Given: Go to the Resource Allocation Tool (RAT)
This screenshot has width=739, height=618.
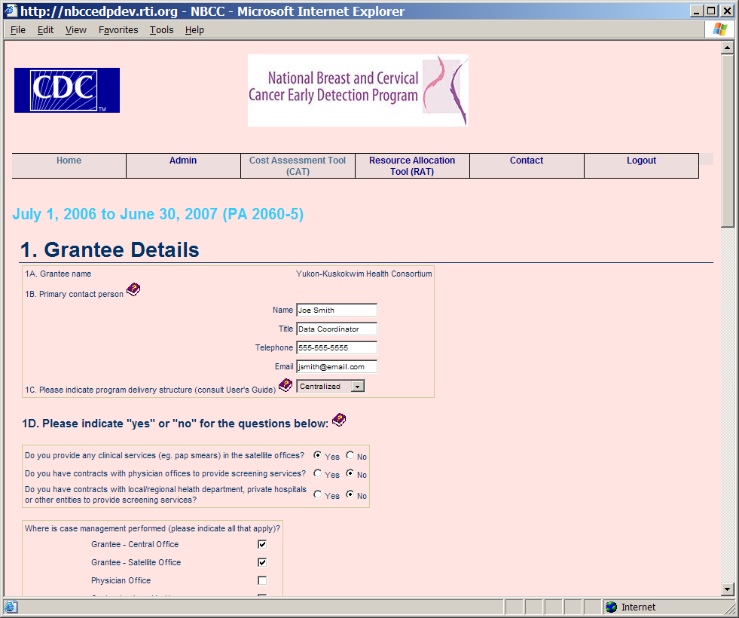Looking at the screenshot, I should pyautogui.click(x=412, y=166).
